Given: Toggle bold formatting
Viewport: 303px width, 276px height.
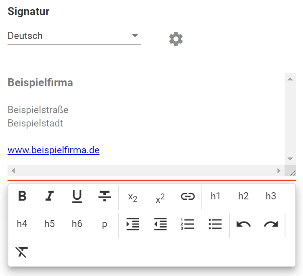Looking at the screenshot, I should tap(22, 196).
